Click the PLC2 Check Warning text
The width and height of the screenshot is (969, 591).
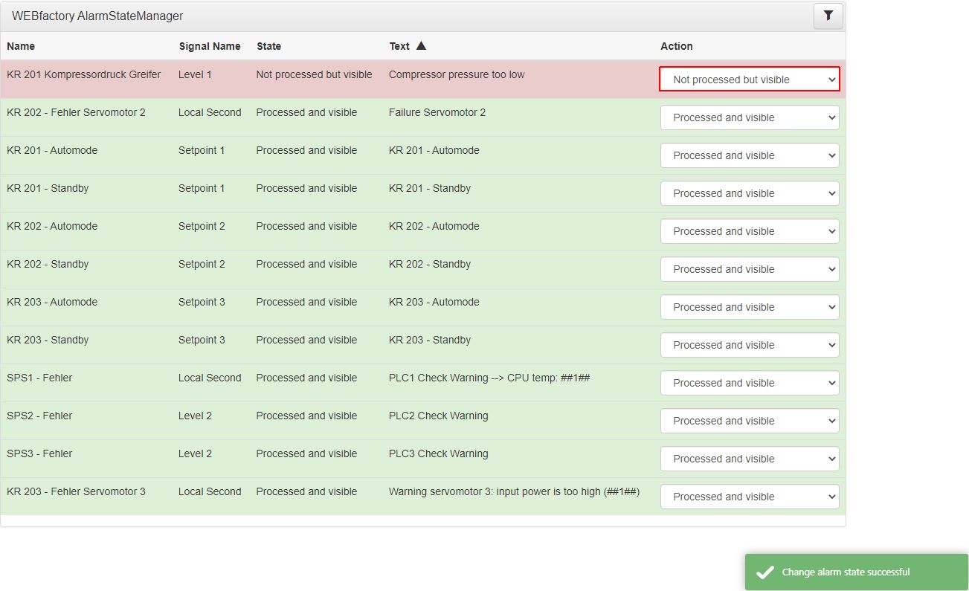click(x=439, y=416)
